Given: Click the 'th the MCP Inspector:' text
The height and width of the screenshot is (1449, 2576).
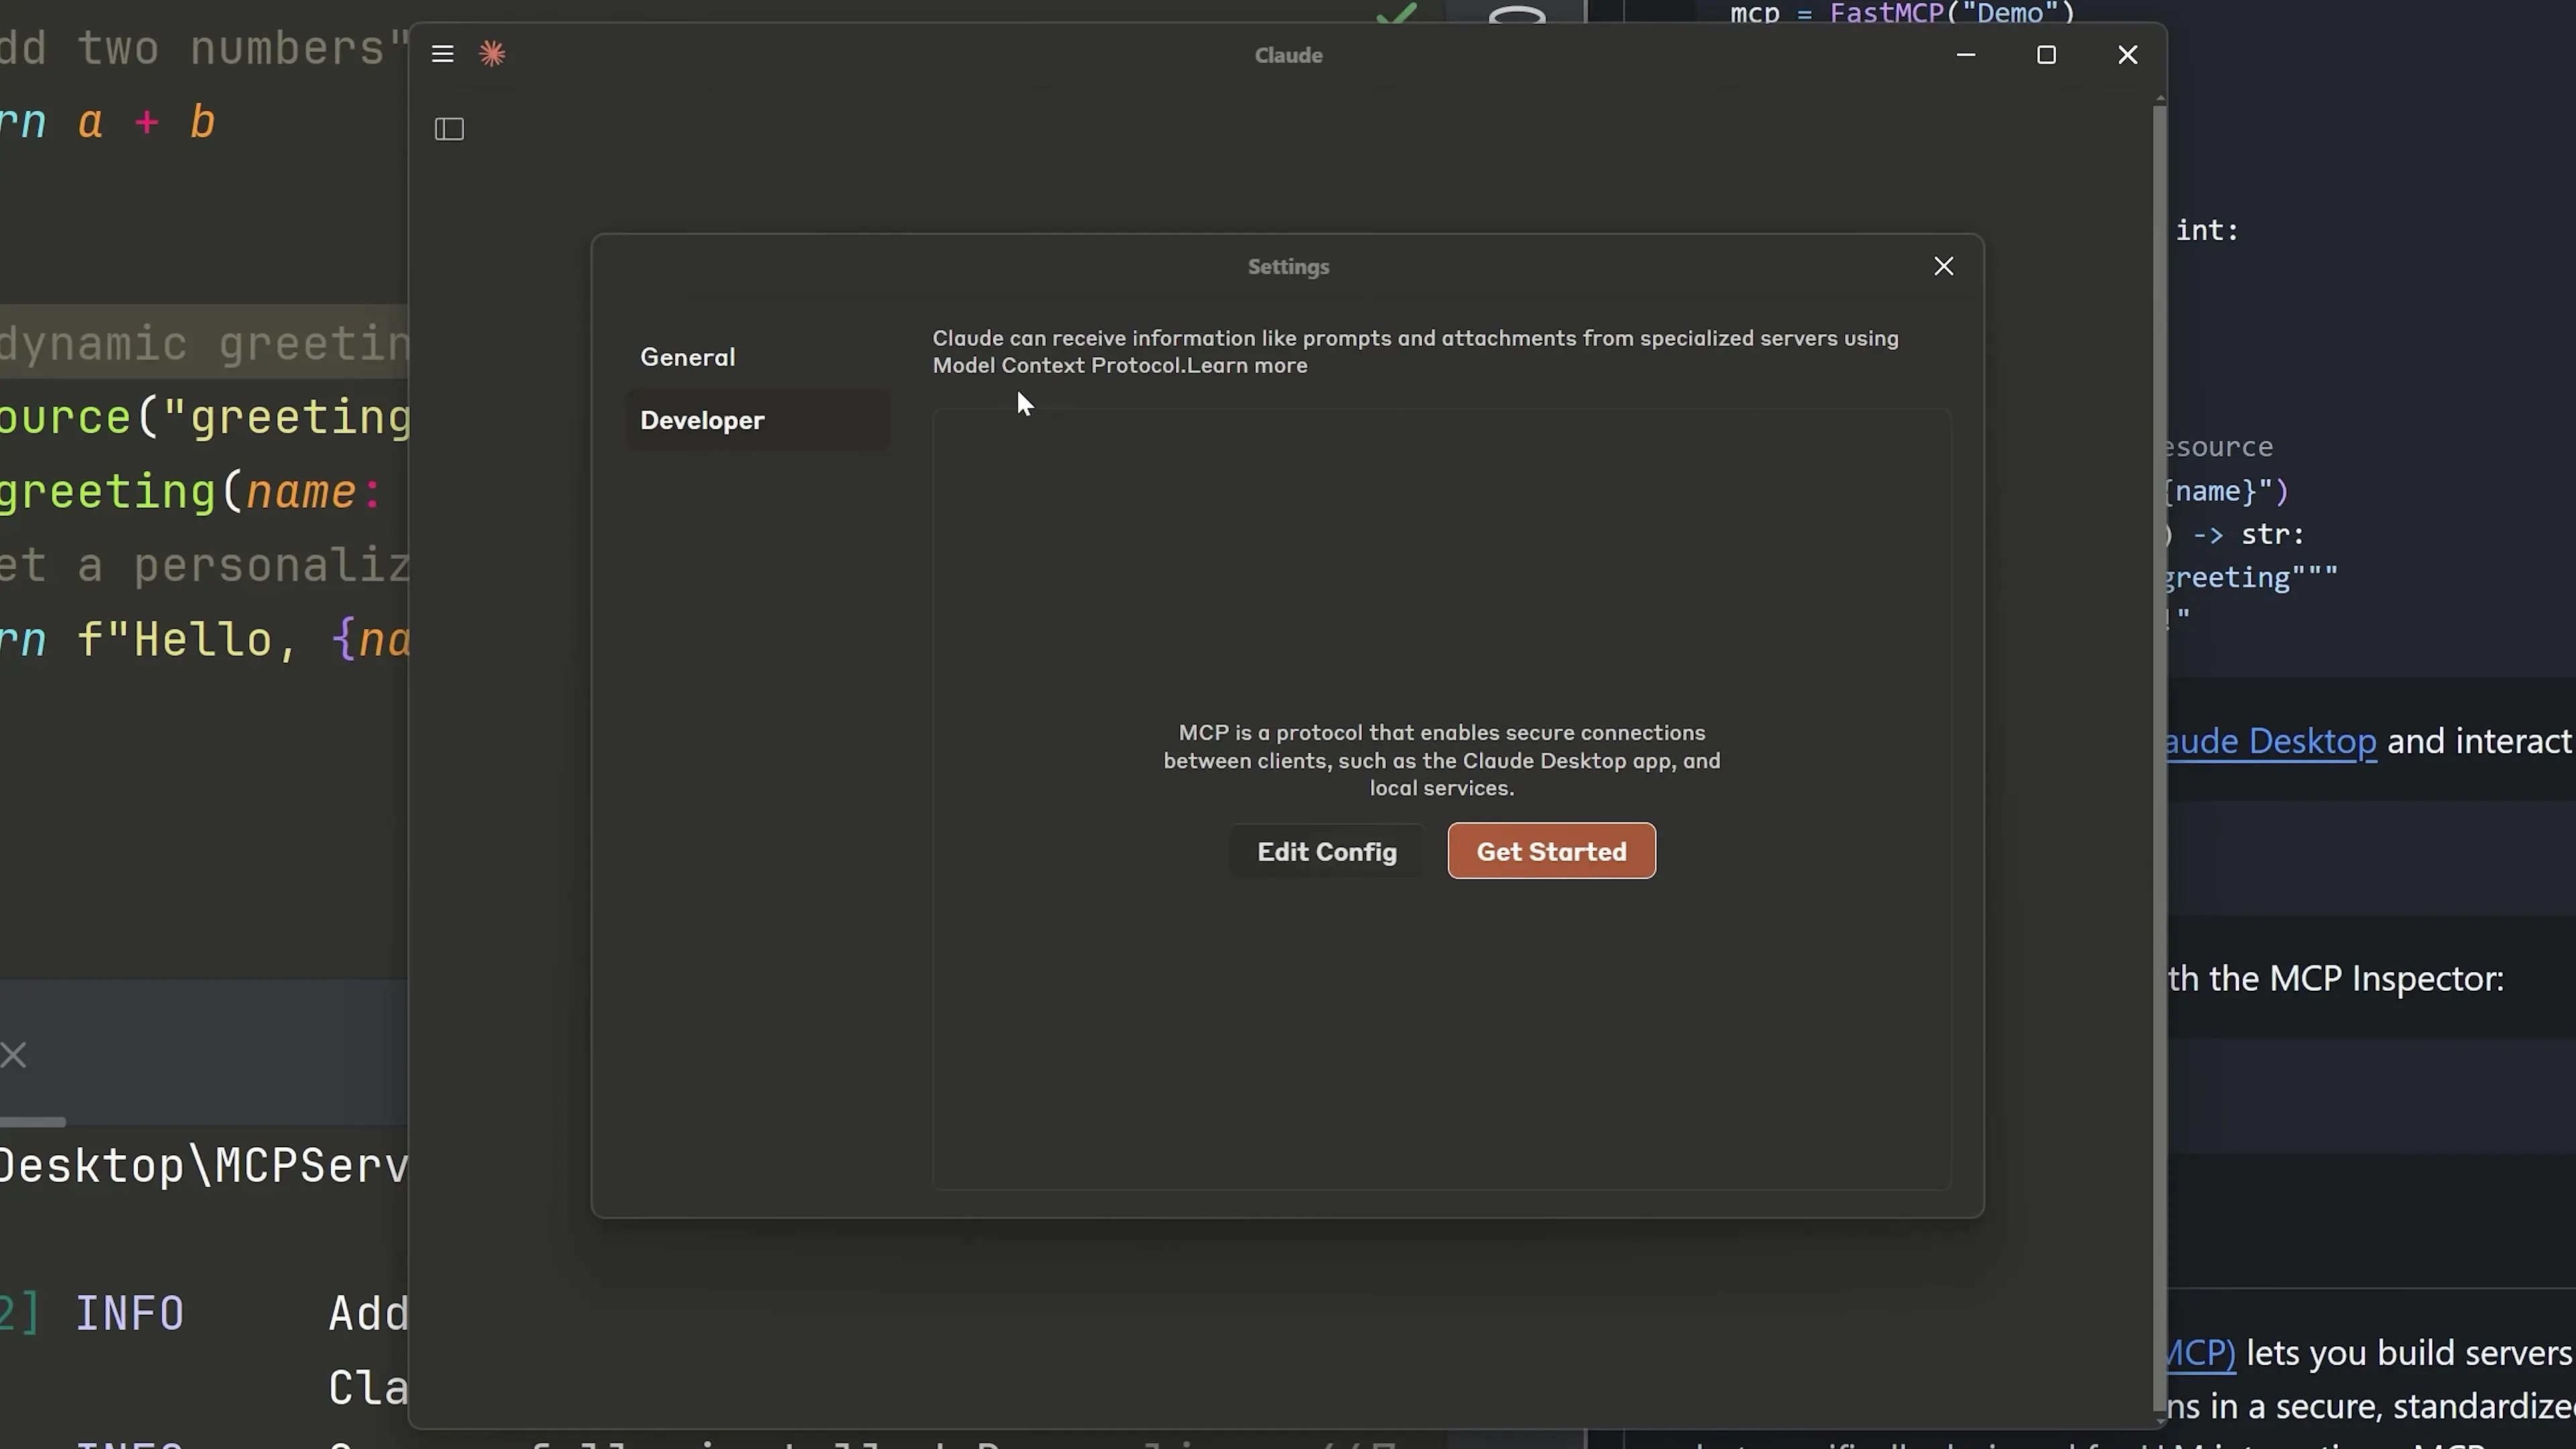Looking at the screenshot, I should (2336, 978).
